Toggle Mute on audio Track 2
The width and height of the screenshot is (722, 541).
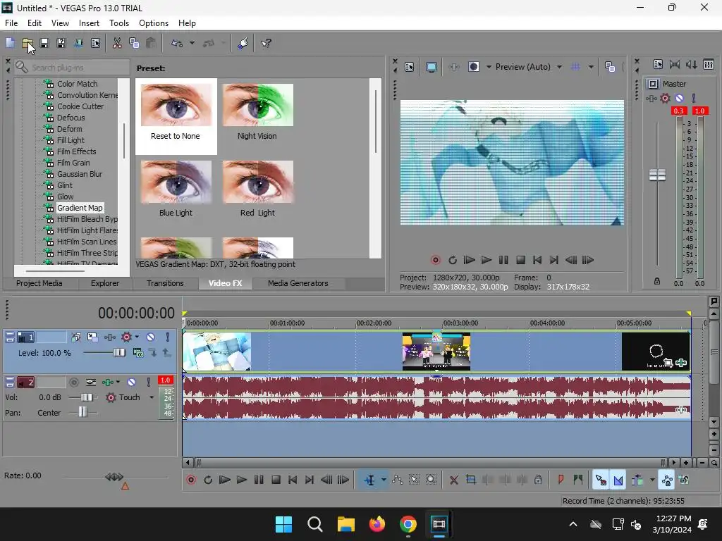pos(131,383)
